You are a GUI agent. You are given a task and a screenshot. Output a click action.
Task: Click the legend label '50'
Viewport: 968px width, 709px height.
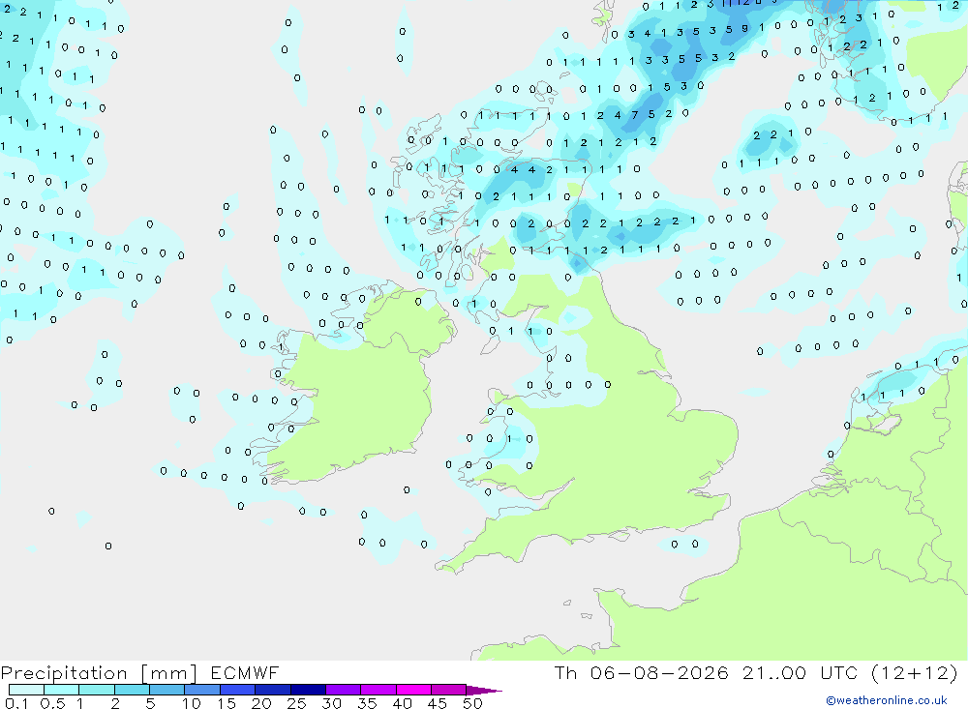pyautogui.click(x=472, y=703)
